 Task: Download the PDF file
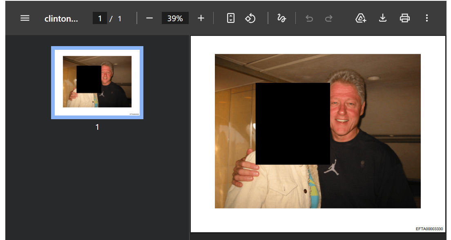tap(383, 18)
